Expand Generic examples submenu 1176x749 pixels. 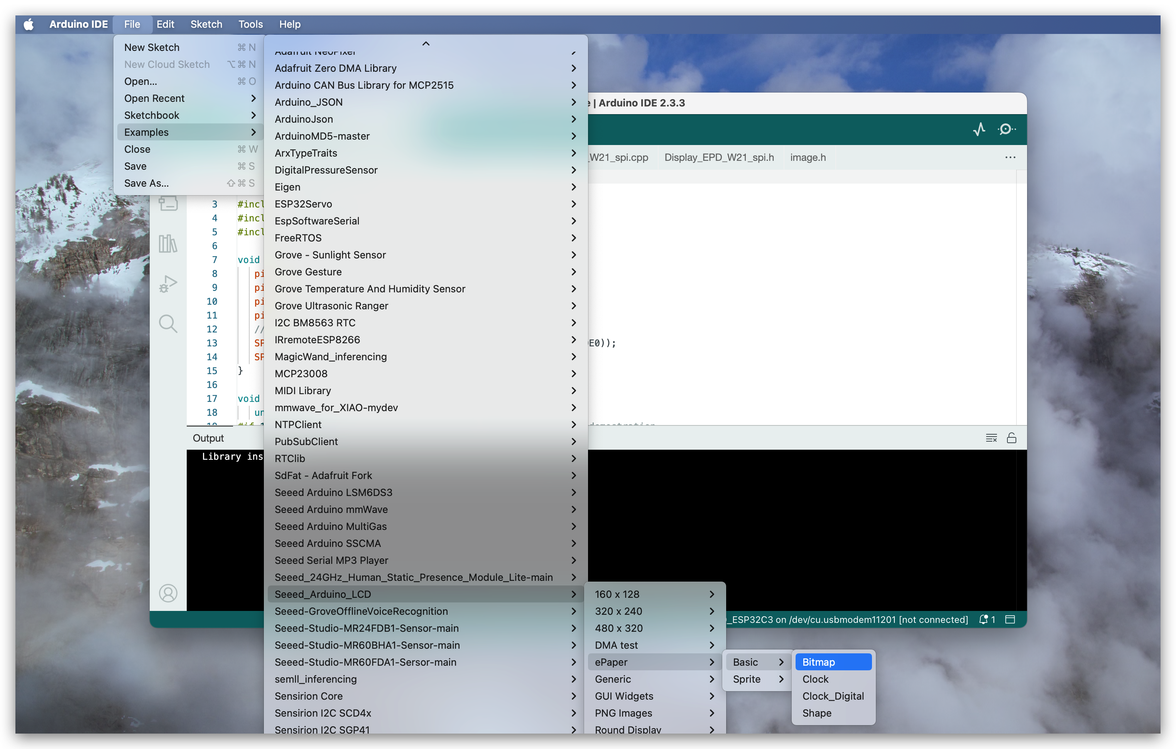pos(654,679)
